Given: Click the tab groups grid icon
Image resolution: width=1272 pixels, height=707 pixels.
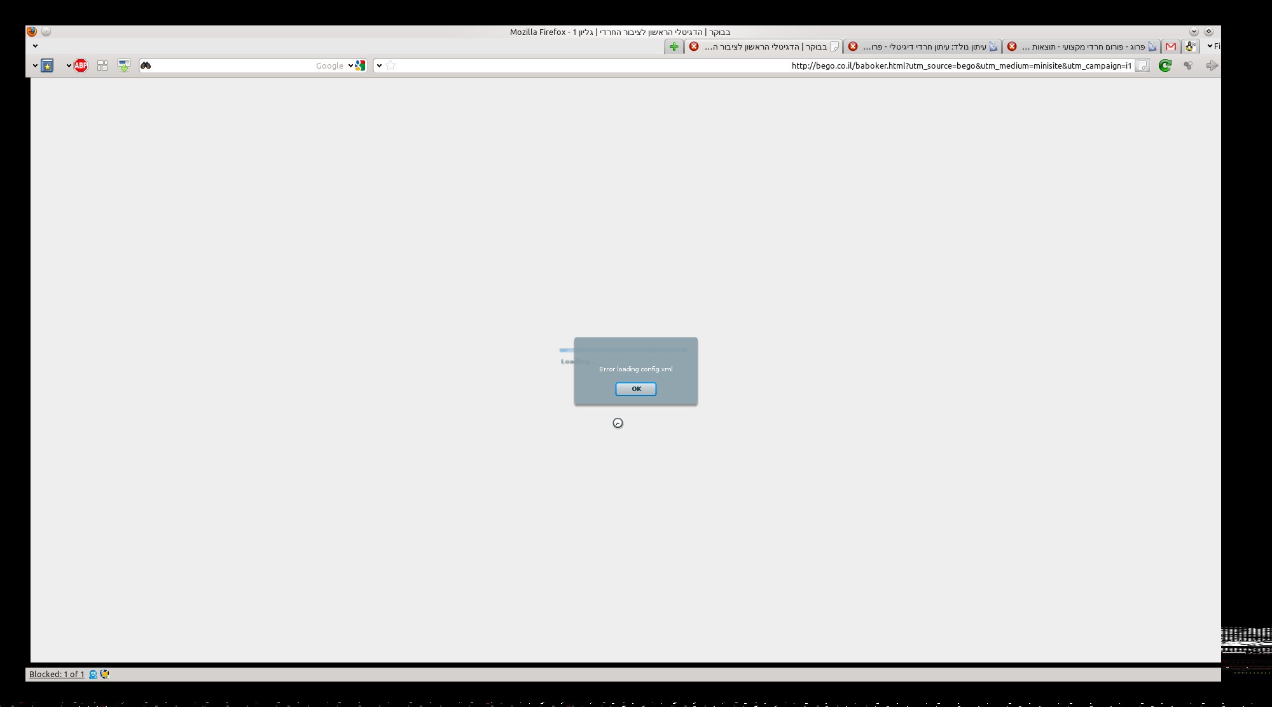Looking at the screenshot, I should (102, 65).
